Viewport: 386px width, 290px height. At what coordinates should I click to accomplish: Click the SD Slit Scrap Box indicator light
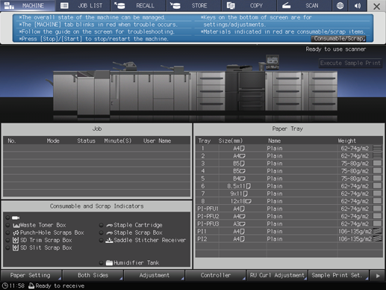click(7, 247)
